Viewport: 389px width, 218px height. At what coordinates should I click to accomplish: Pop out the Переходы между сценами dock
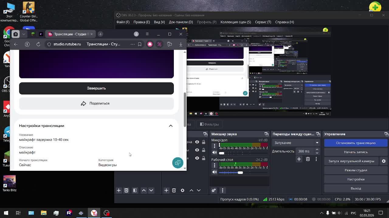click(318, 134)
